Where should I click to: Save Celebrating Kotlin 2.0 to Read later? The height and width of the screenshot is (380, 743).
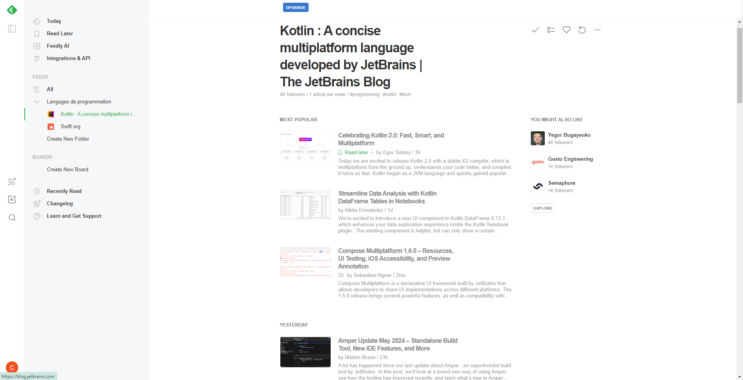353,153
